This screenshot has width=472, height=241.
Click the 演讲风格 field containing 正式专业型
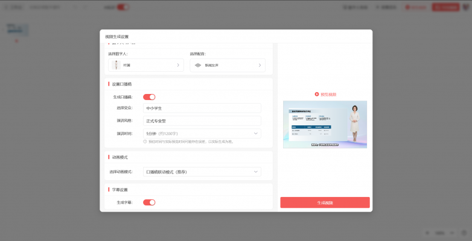(202, 121)
